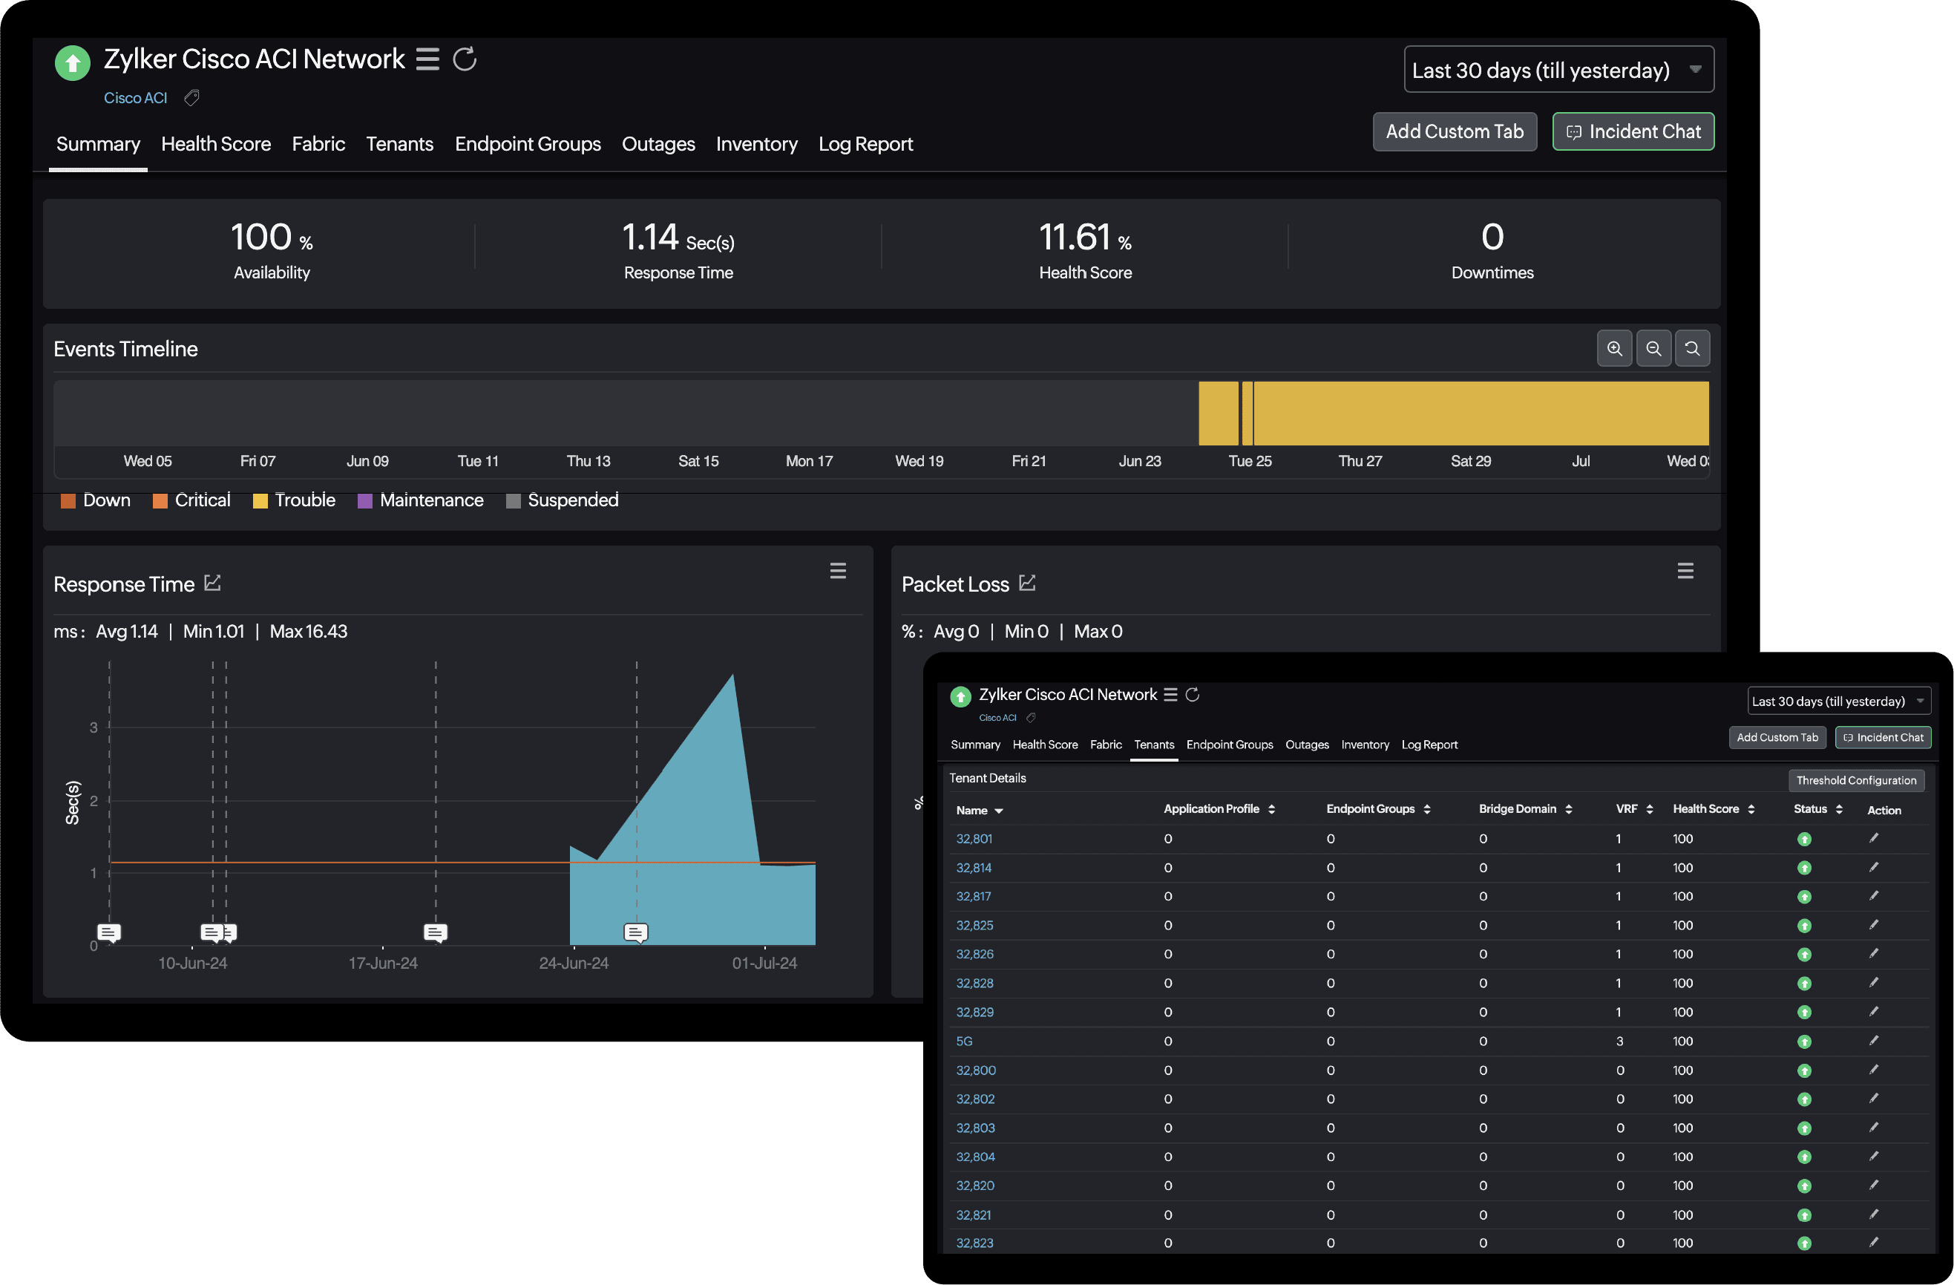The height and width of the screenshot is (1285, 1954).
Task: Click edit pencil for tenant 32,801
Action: (1874, 838)
